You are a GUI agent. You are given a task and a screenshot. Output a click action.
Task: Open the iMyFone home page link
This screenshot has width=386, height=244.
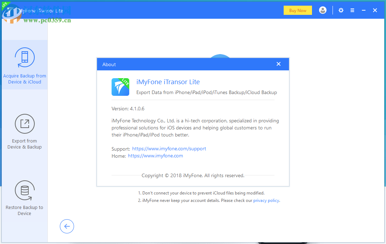[155, 156]
